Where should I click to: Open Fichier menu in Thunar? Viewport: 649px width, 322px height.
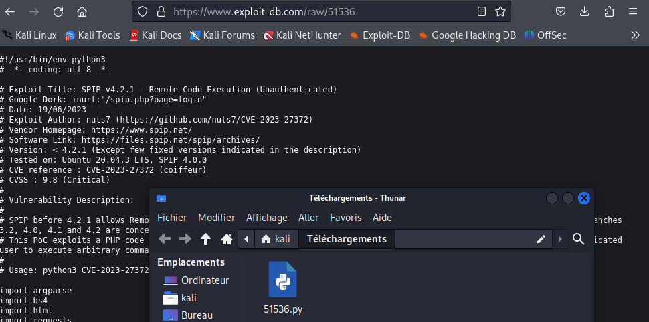click(x=172, y=218)
